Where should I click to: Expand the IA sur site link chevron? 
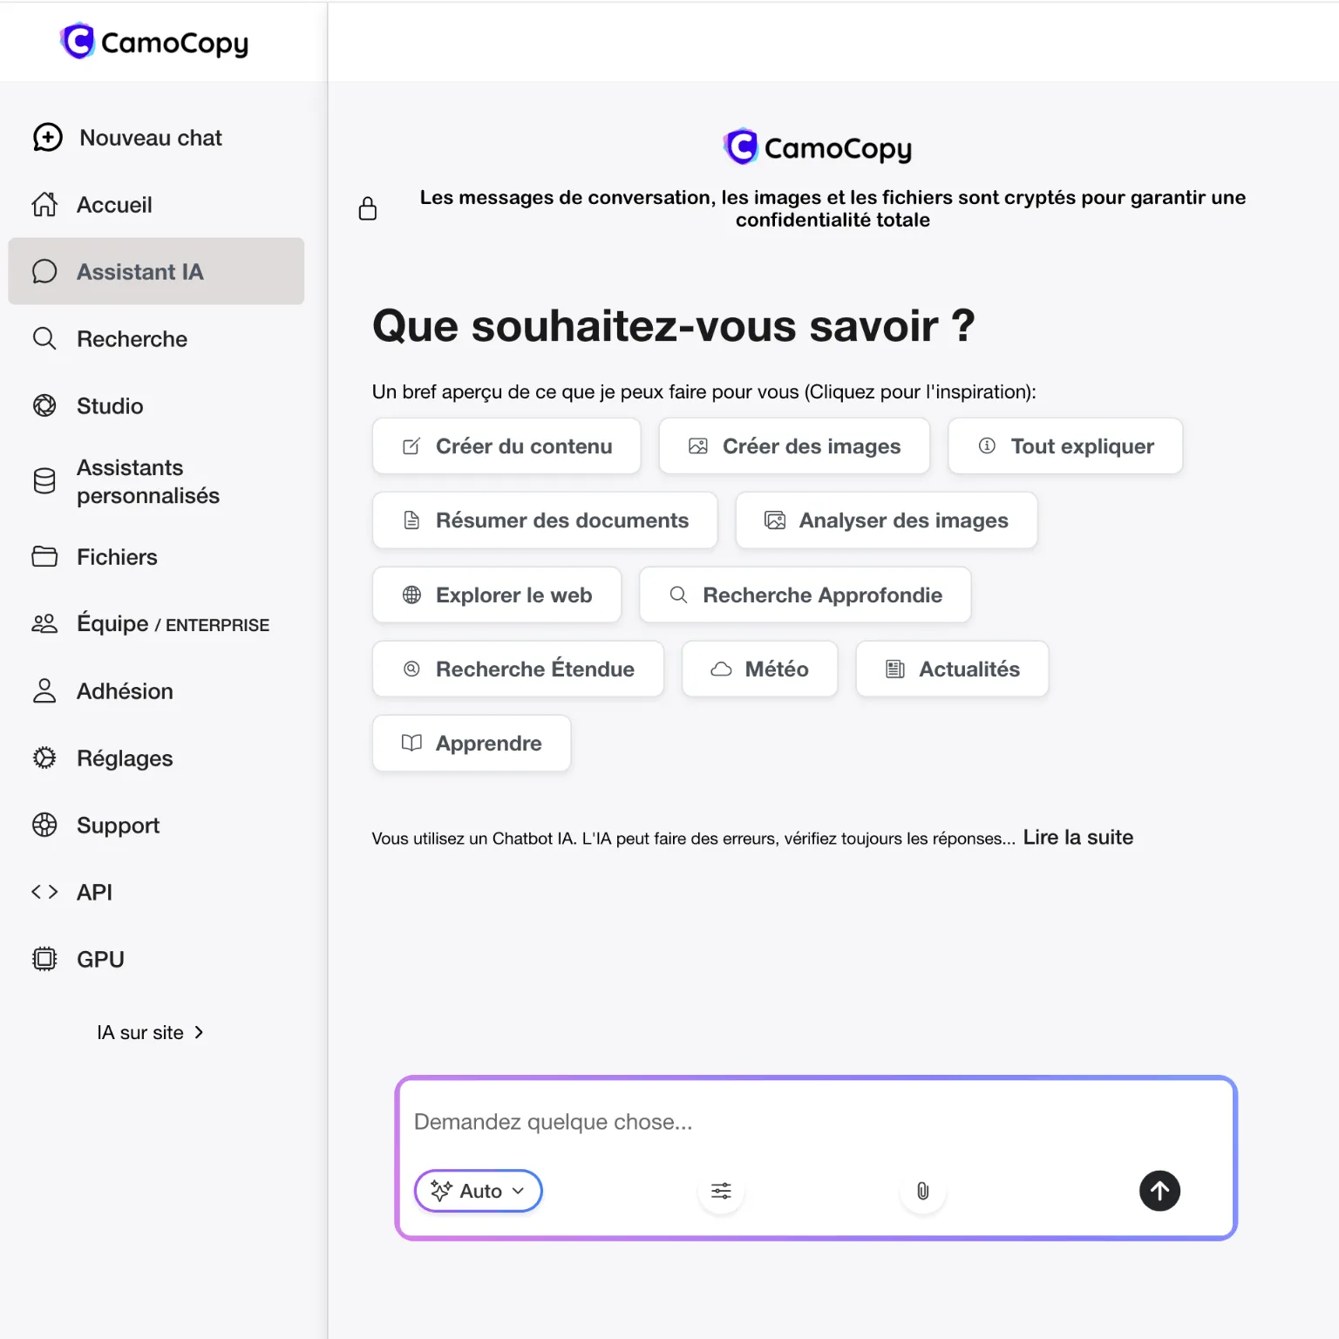point(199,1032)
